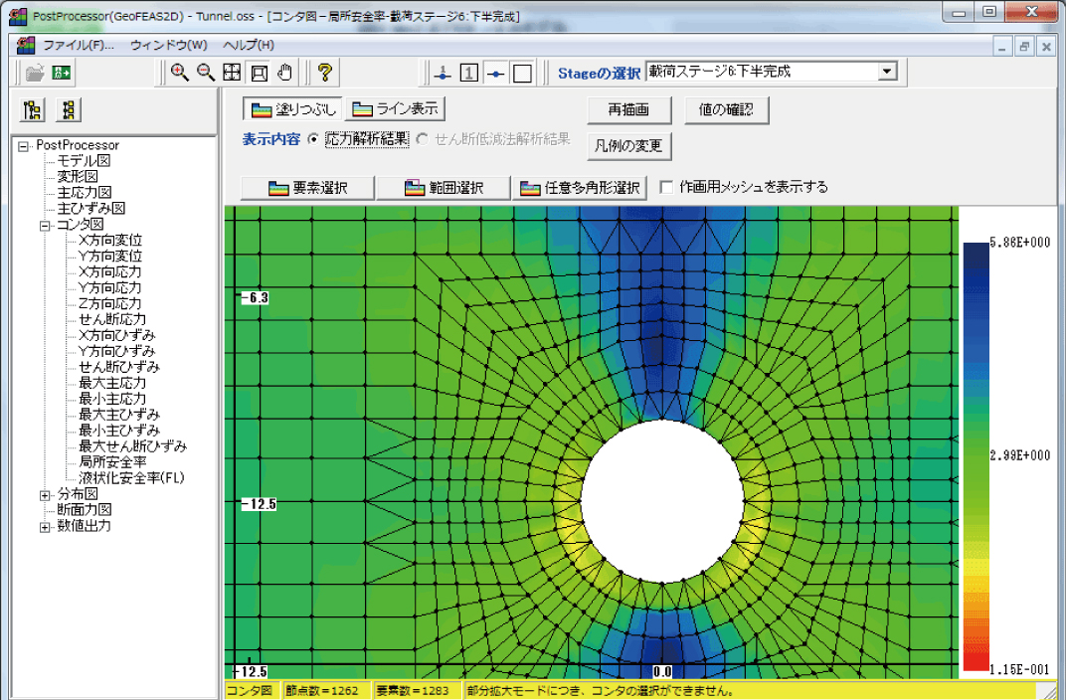Click the red bottom of legend color bar
The image size is (1066, 700).
(x=976, y=660)
